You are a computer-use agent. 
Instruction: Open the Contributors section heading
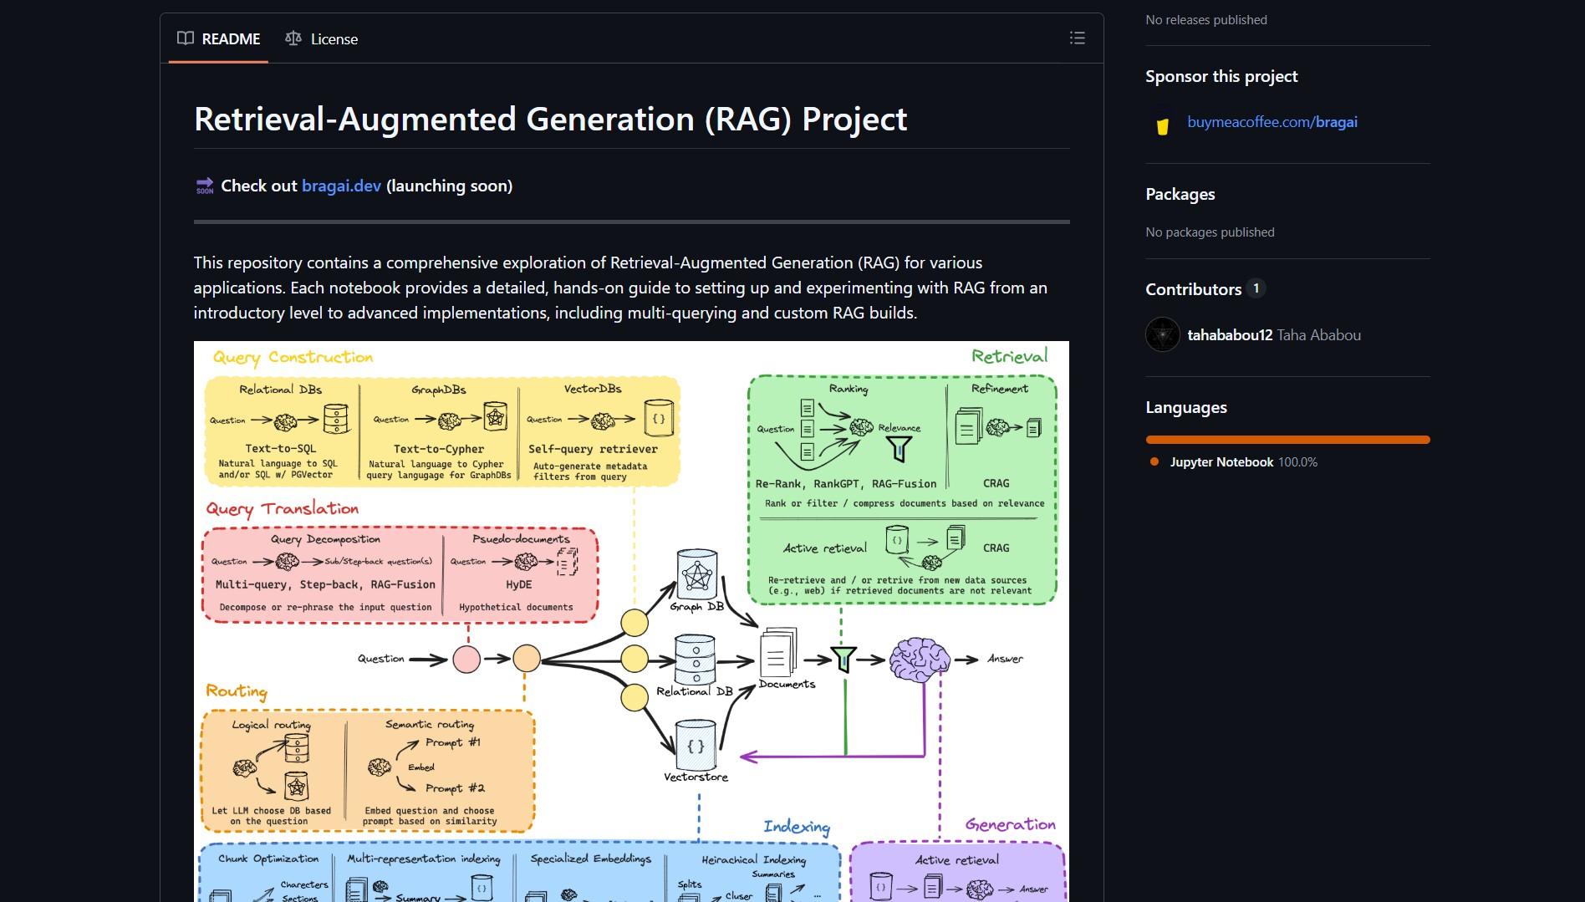point(1193,289)
